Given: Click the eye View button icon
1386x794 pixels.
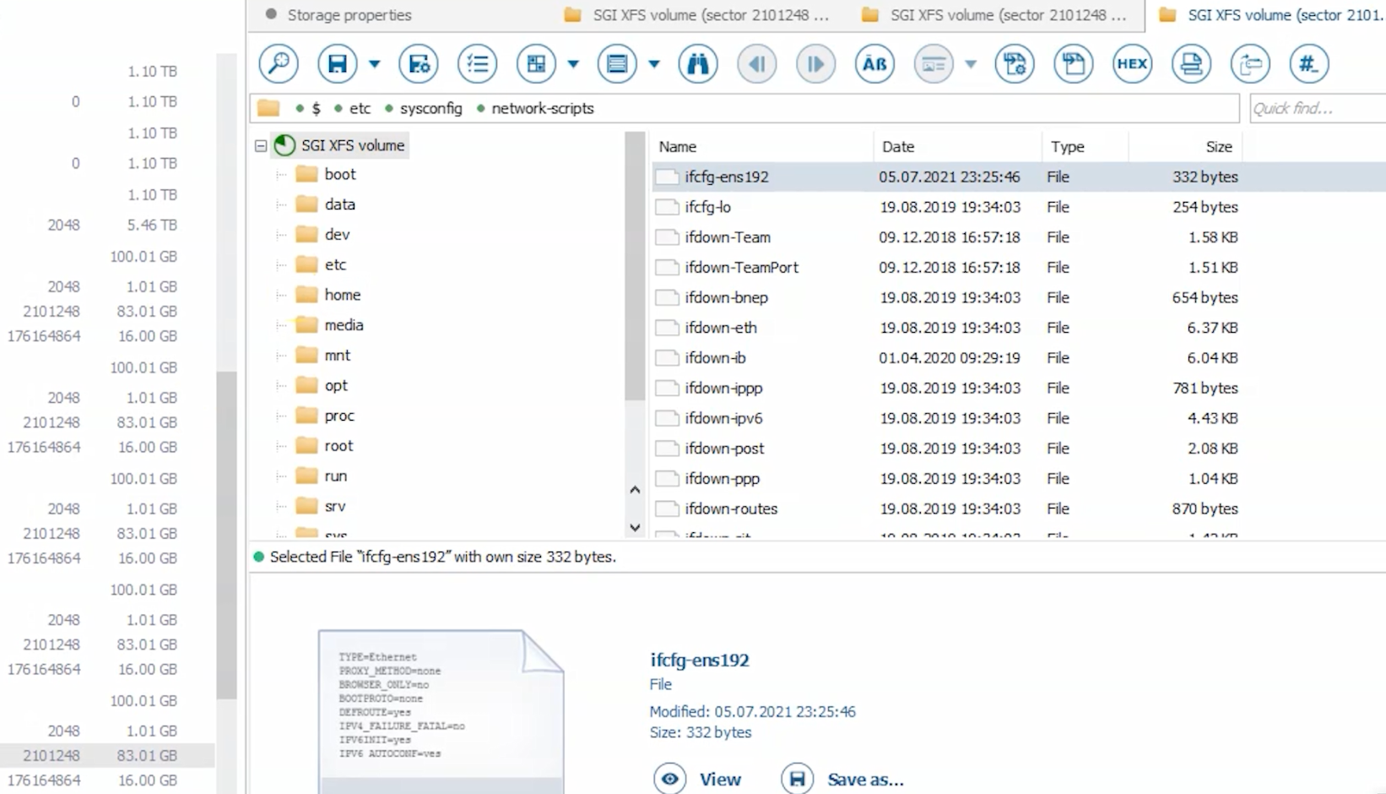Looking at the screenshot, I should tap(669, 779).
